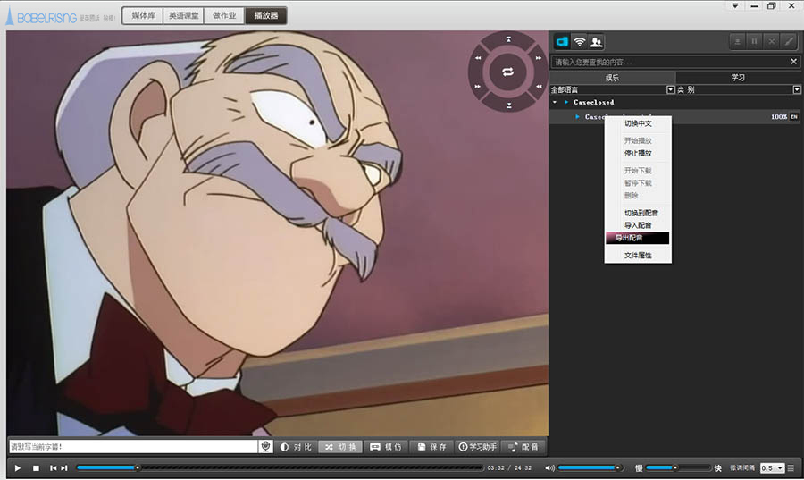The height and width of the screenshot is (480, 804).
Task: Click the menu-lines icon at the bottom right
Action: tap(791, 467)
